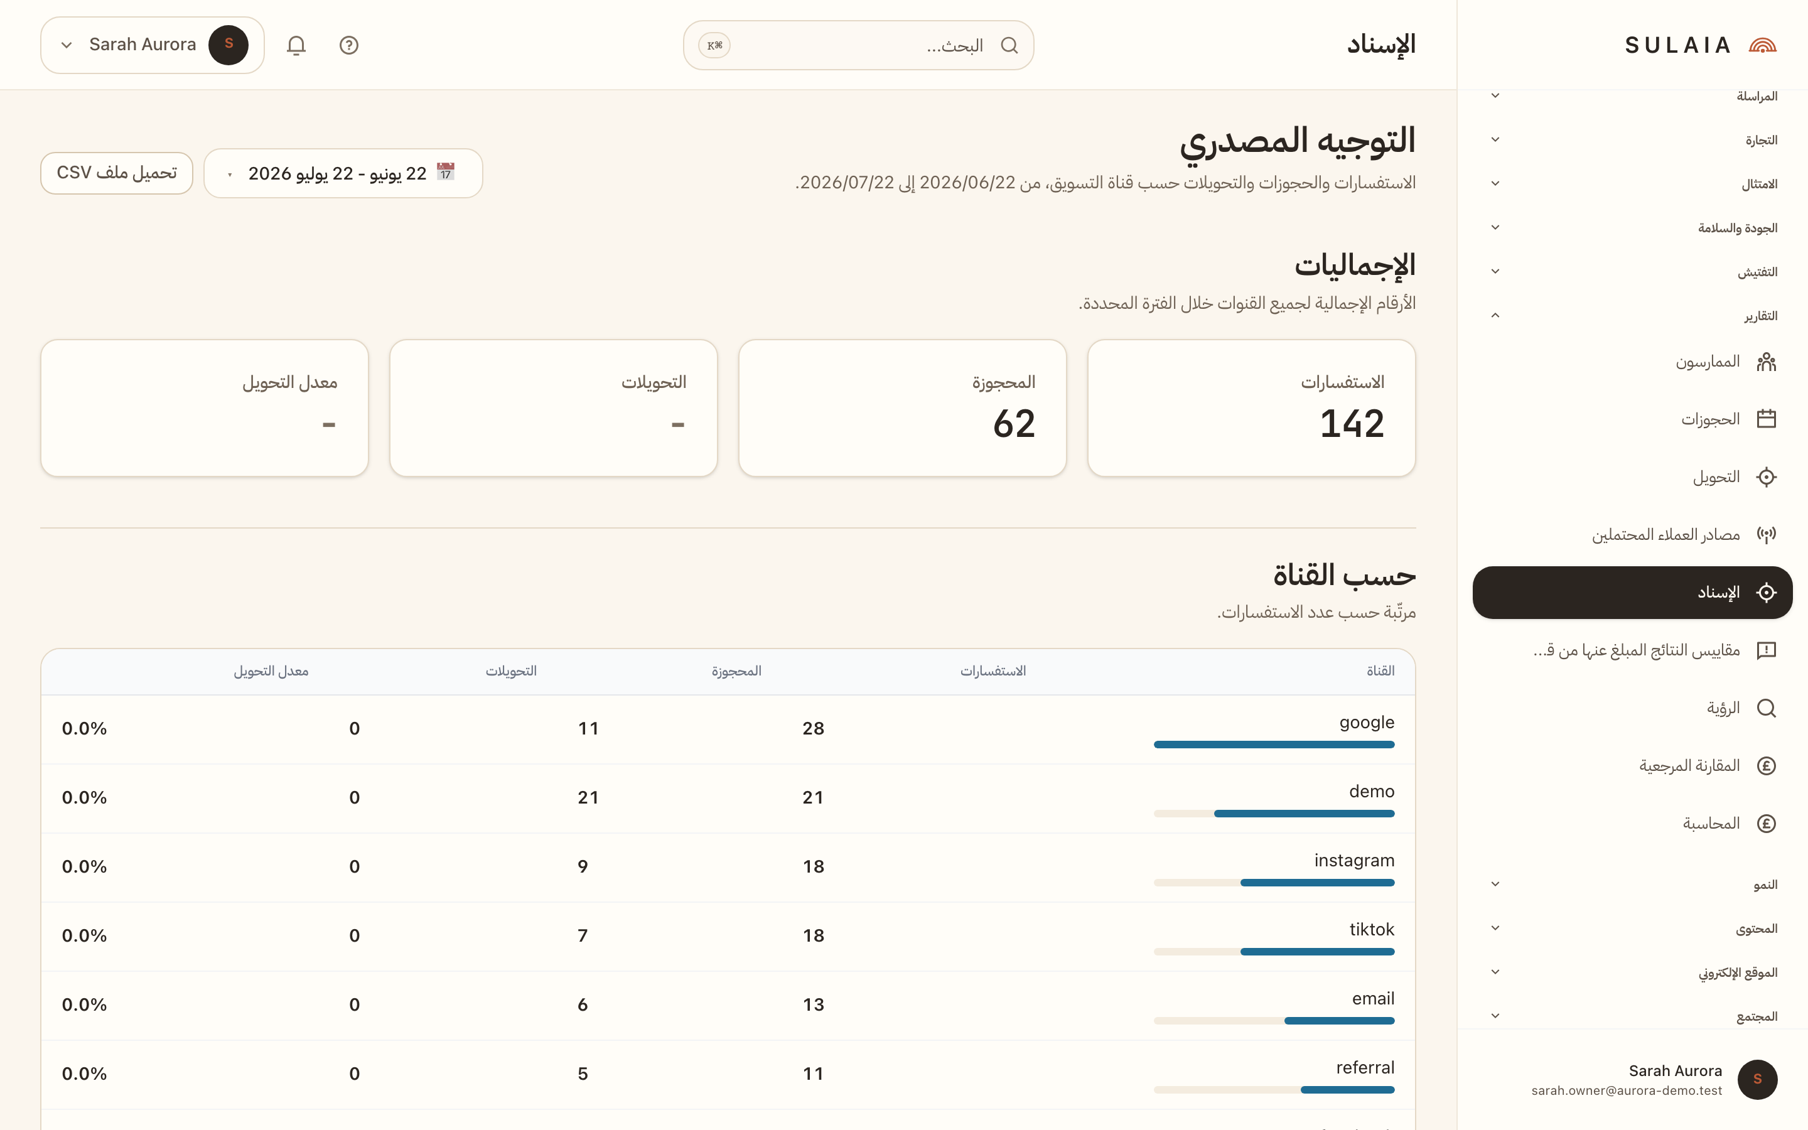This screenshot has height=1130, width=1808.
Task: Click the الاستفسارات table column header
Action: coord(993,671)
